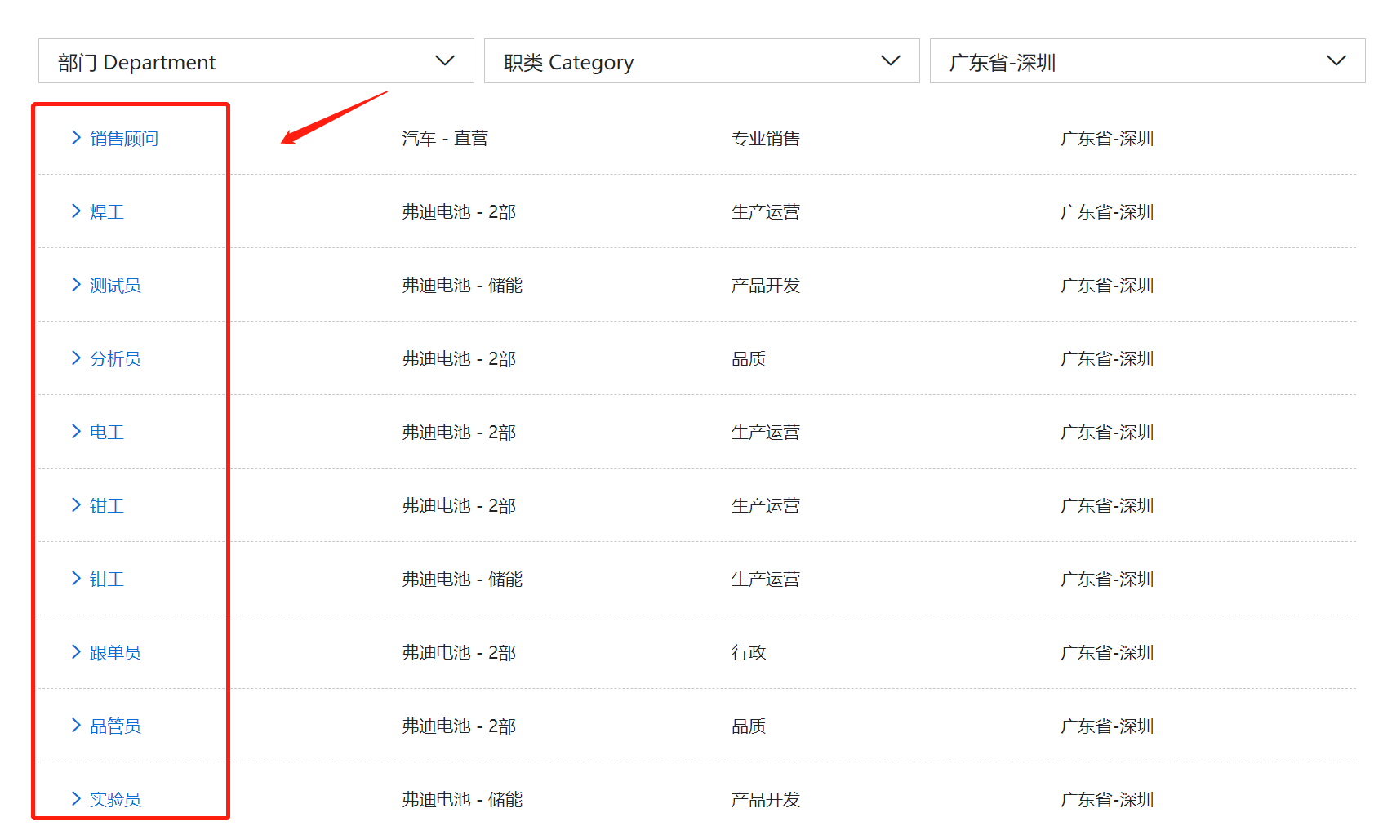Click the chevron icon next to 品管员

tap(76, 726)
